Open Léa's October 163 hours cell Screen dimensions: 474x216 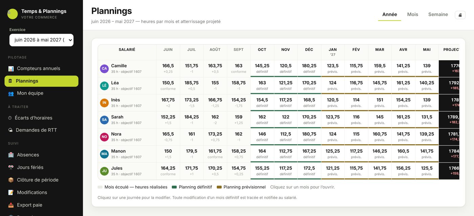[x=262, y=85]
